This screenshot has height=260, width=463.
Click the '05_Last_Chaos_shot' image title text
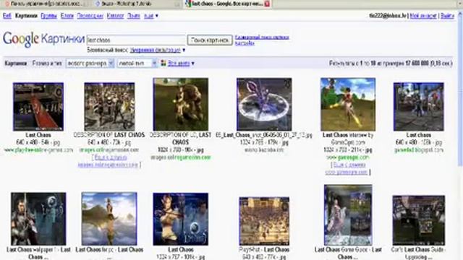264,135
